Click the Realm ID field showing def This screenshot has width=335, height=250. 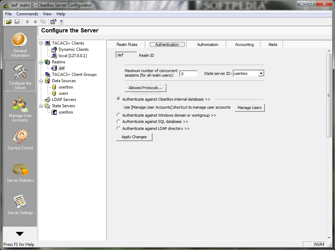[x=126, y=55]
